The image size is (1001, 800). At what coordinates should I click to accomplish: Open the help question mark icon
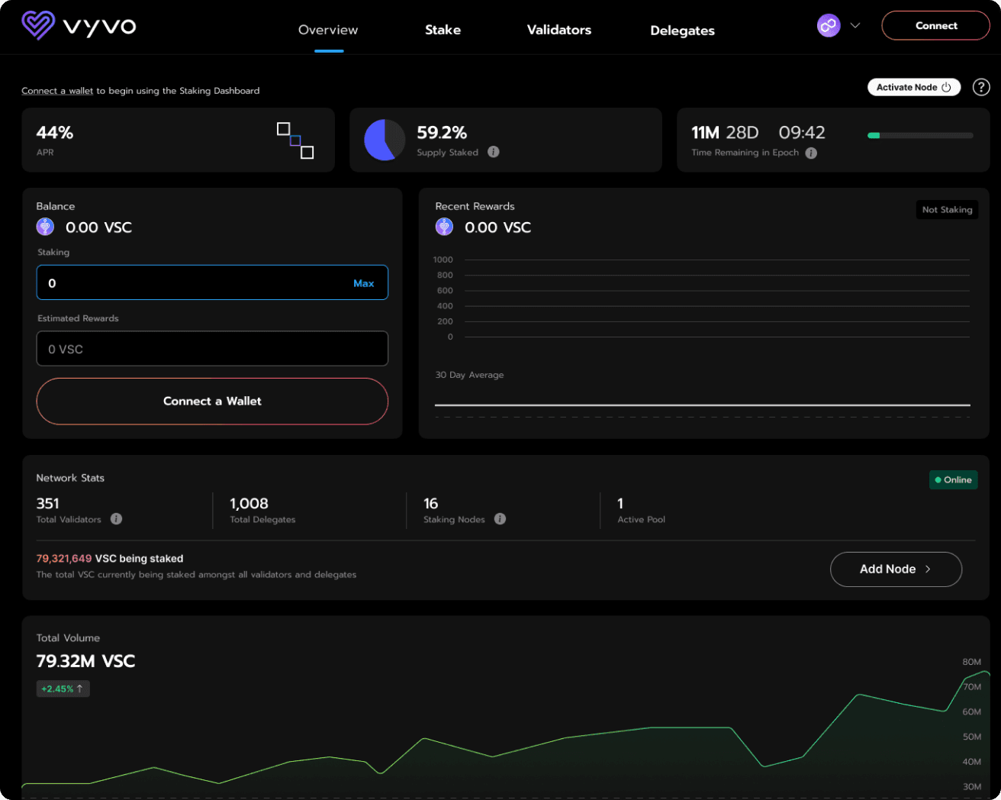point(981,87)
